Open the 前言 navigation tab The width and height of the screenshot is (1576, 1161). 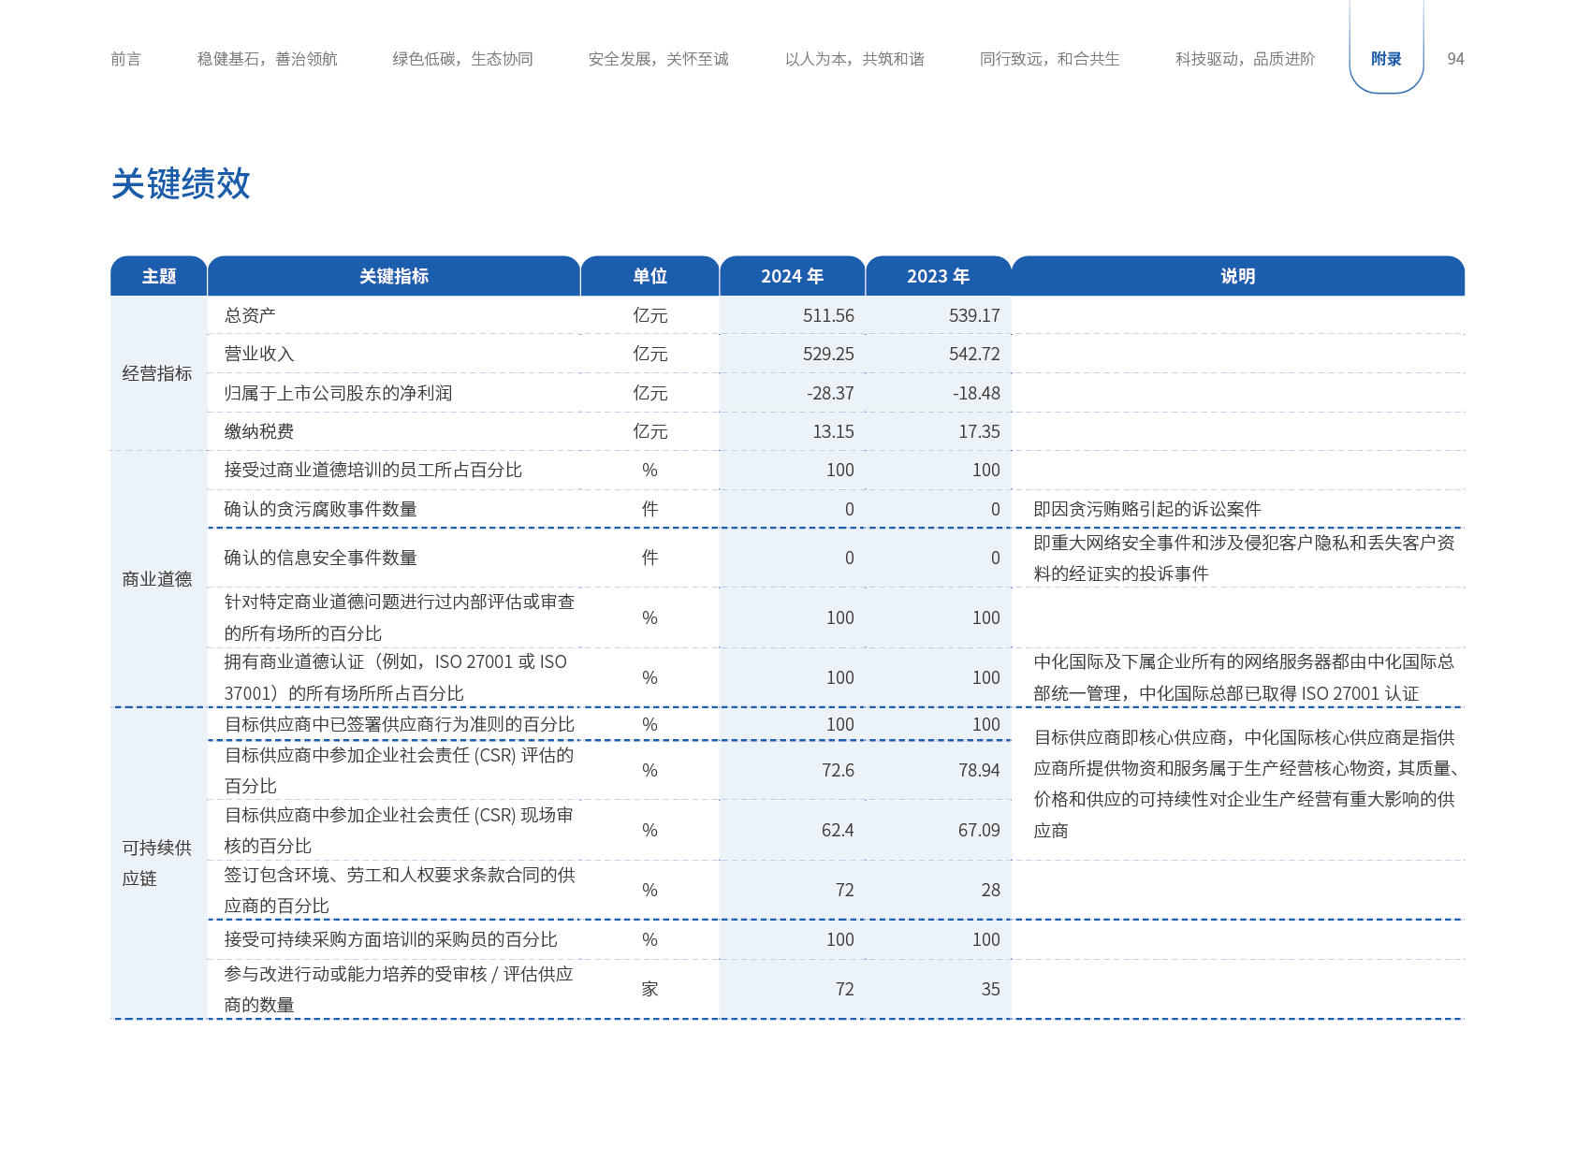pos(125,59)
